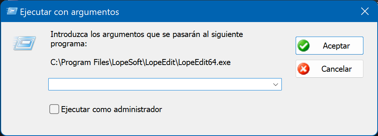The width and height of the screenshot is (378, 136).
Task: Dismiss the dialog with Cancelar
Action: click(x=329, y=69)
